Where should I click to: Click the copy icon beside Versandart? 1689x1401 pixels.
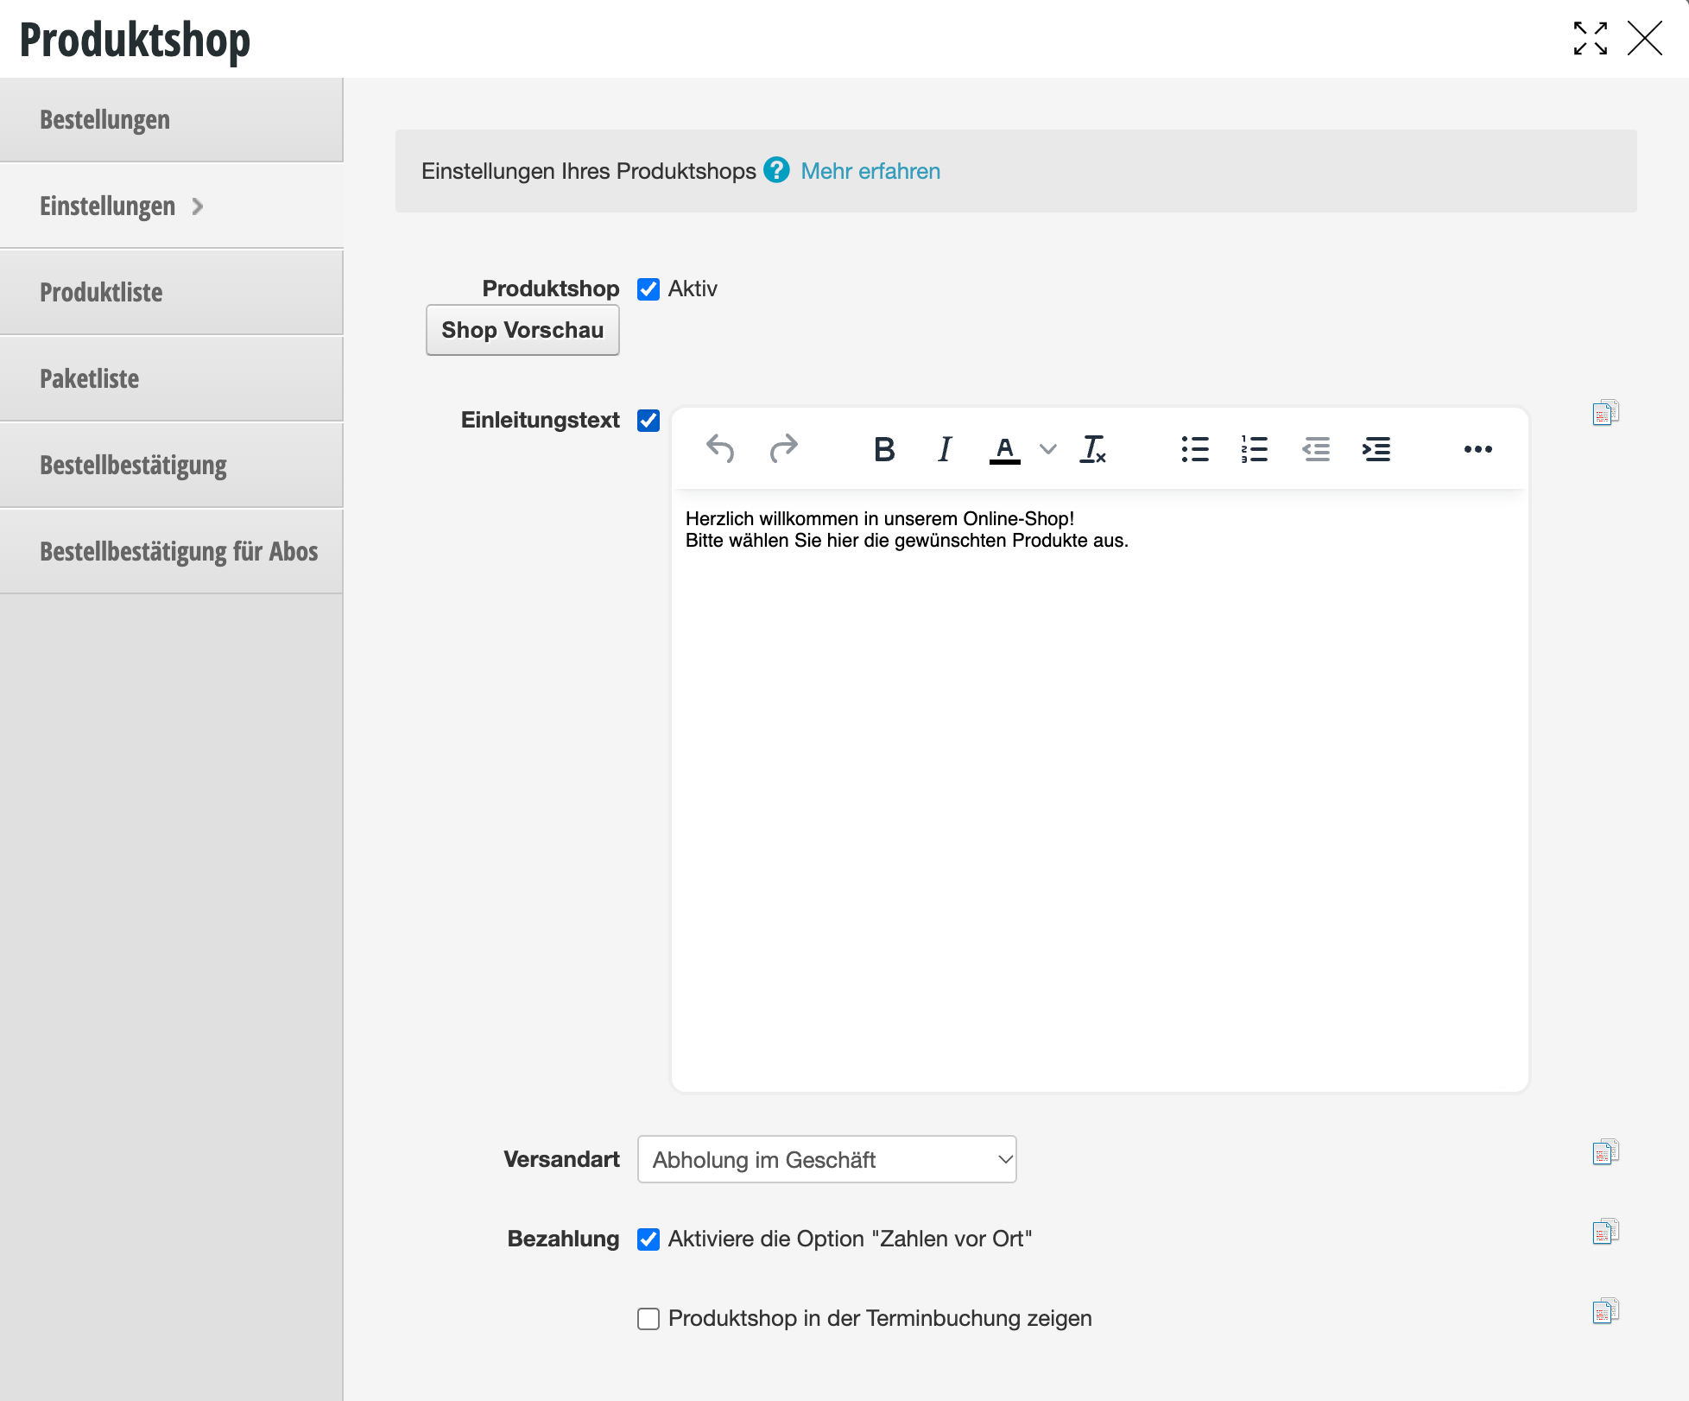point(1605,1151)
